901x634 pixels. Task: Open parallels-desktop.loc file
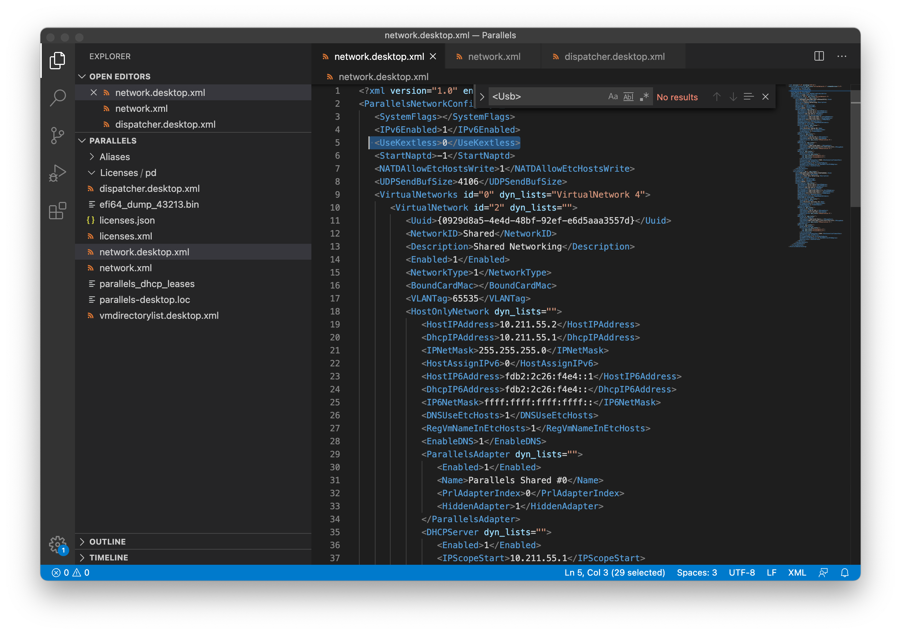pos(193,300)
